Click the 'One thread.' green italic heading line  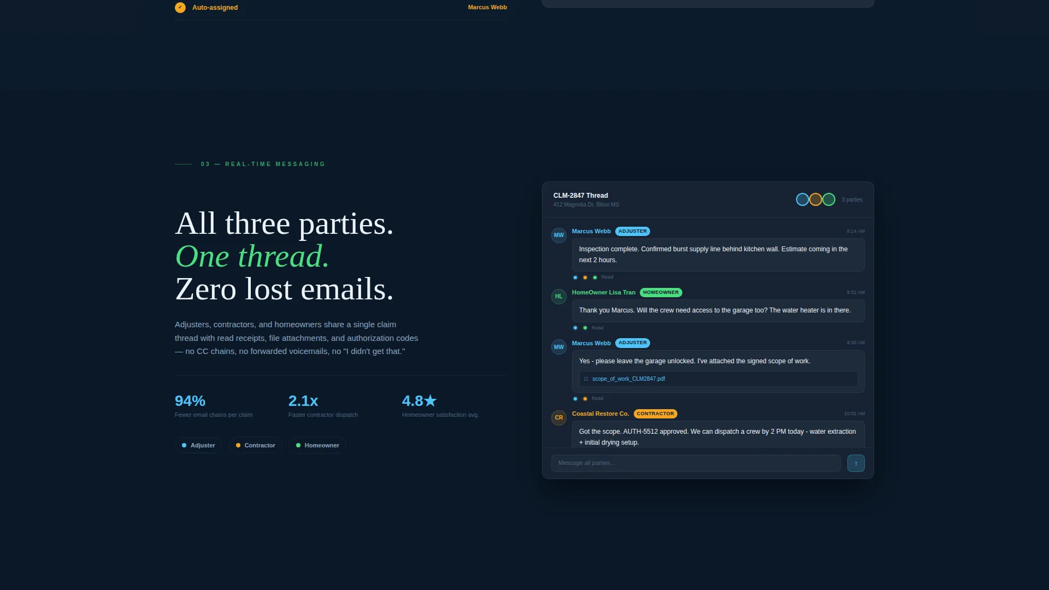(x=252, y=256)
